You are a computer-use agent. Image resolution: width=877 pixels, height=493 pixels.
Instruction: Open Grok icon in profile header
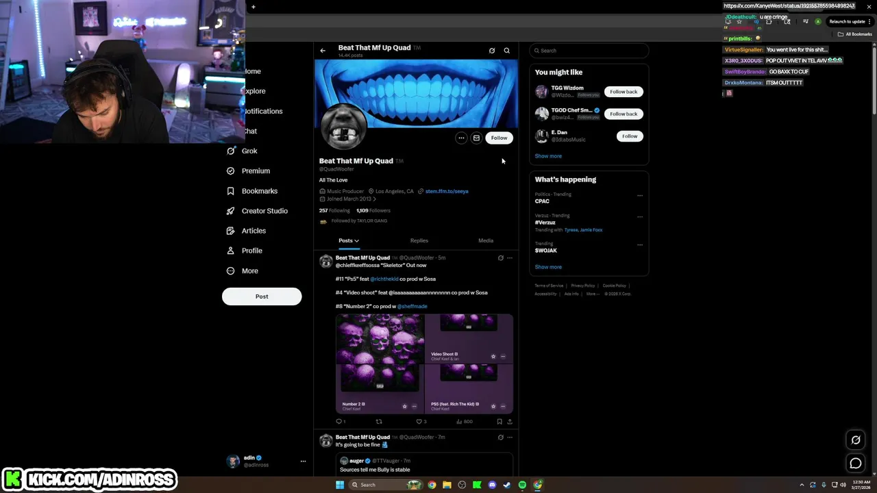coord(492,51)
